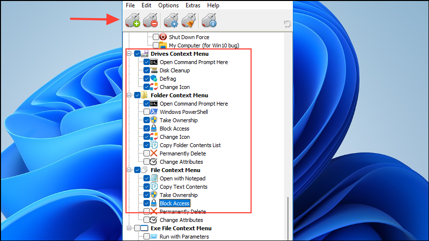Open the Extras menu
This screenshot has height=241, width=429.
click(193, 5)
